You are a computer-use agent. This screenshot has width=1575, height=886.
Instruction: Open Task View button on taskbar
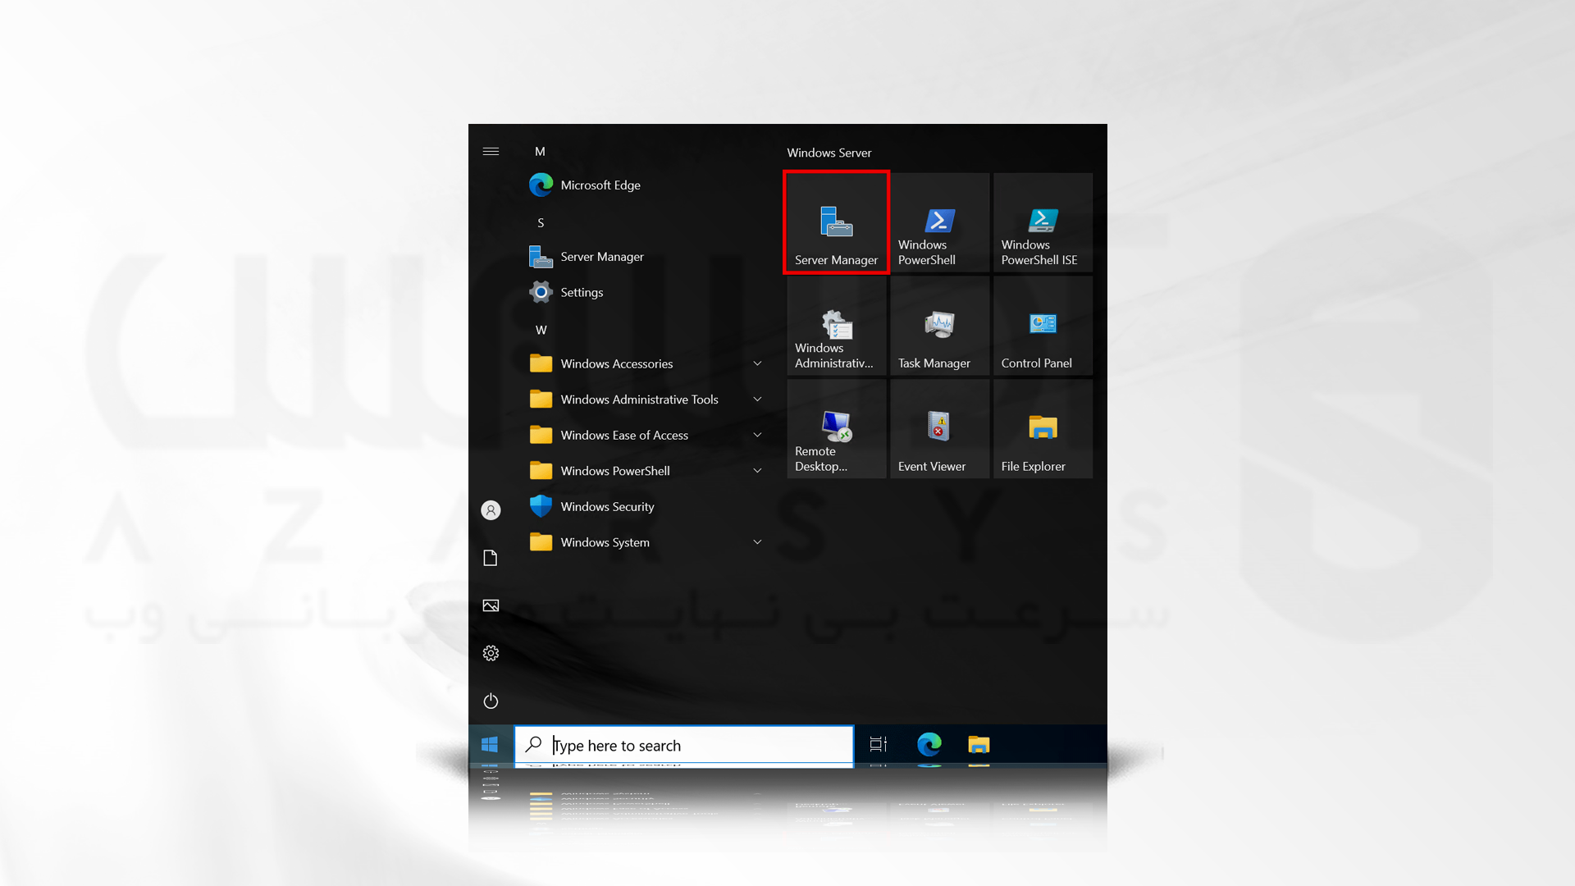coord(877,744)
